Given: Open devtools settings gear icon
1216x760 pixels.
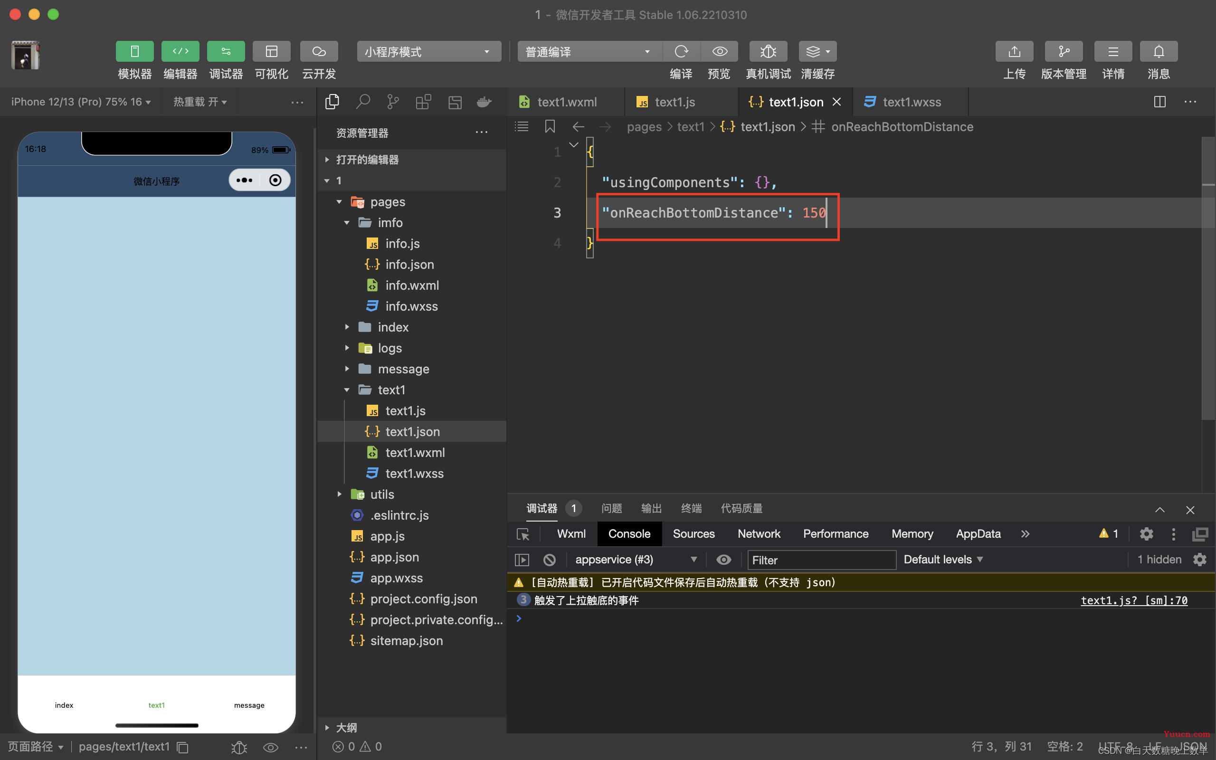Looking at the screenshot, I should point(1146,534).
